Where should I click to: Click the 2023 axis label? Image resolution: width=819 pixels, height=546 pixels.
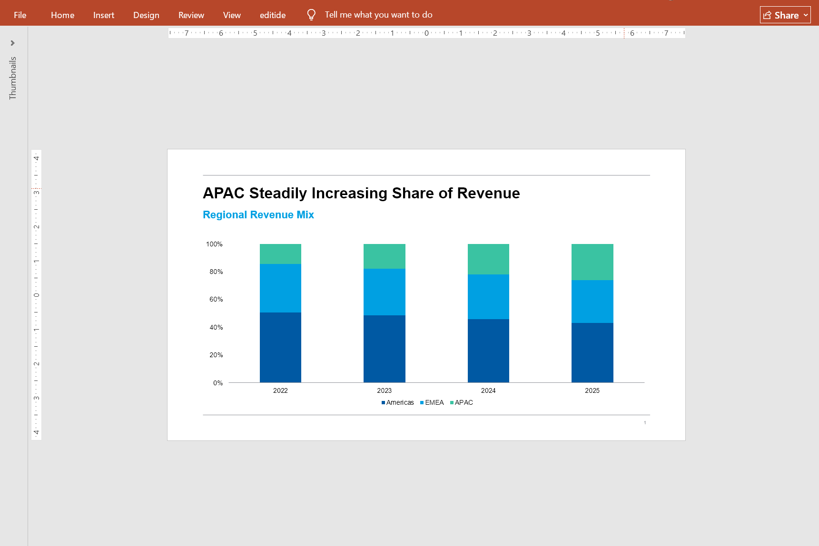(385, 390)
